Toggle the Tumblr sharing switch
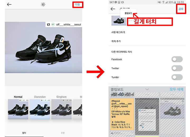The image size is (190, 137). [x=177, y=77]
